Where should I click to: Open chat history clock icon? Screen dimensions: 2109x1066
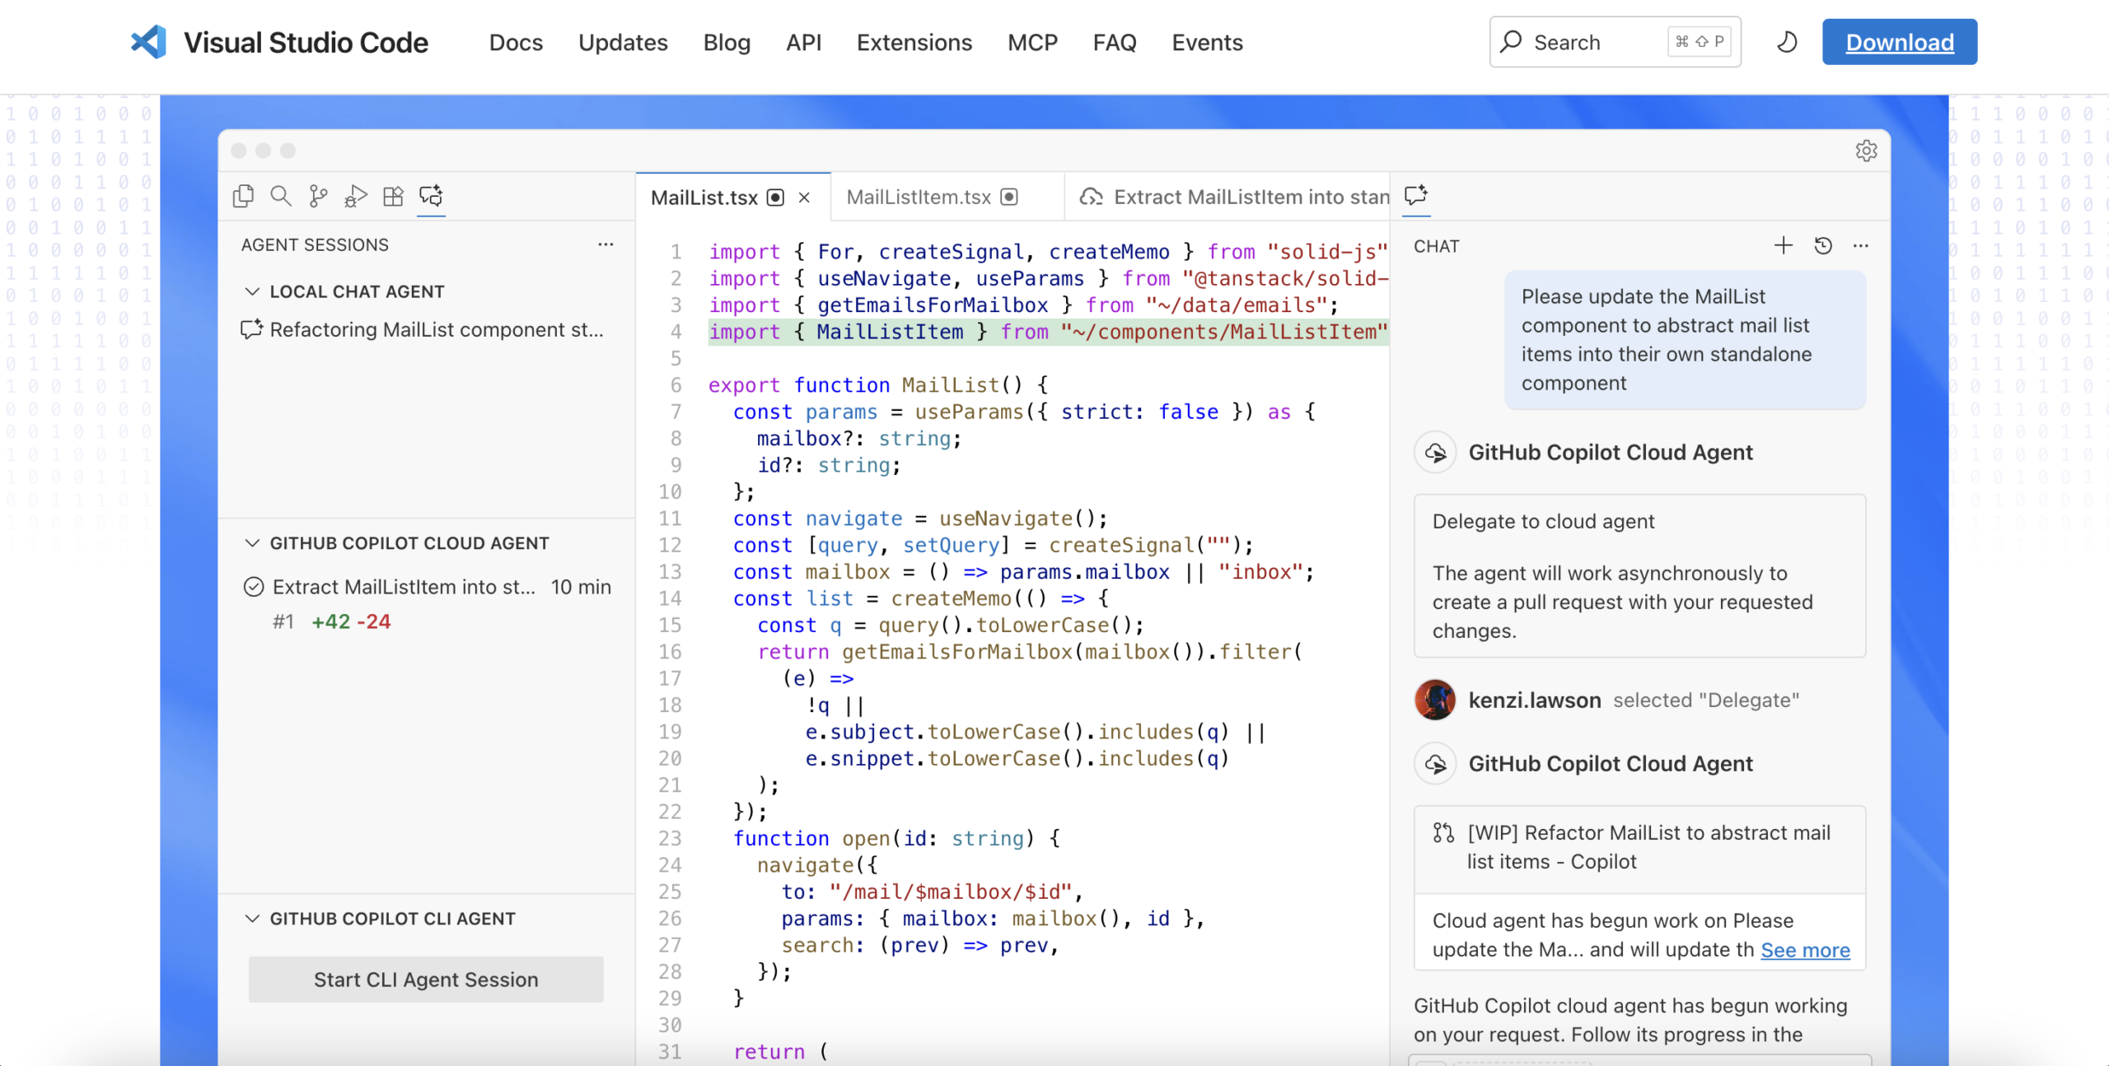tap(1822, 245)
